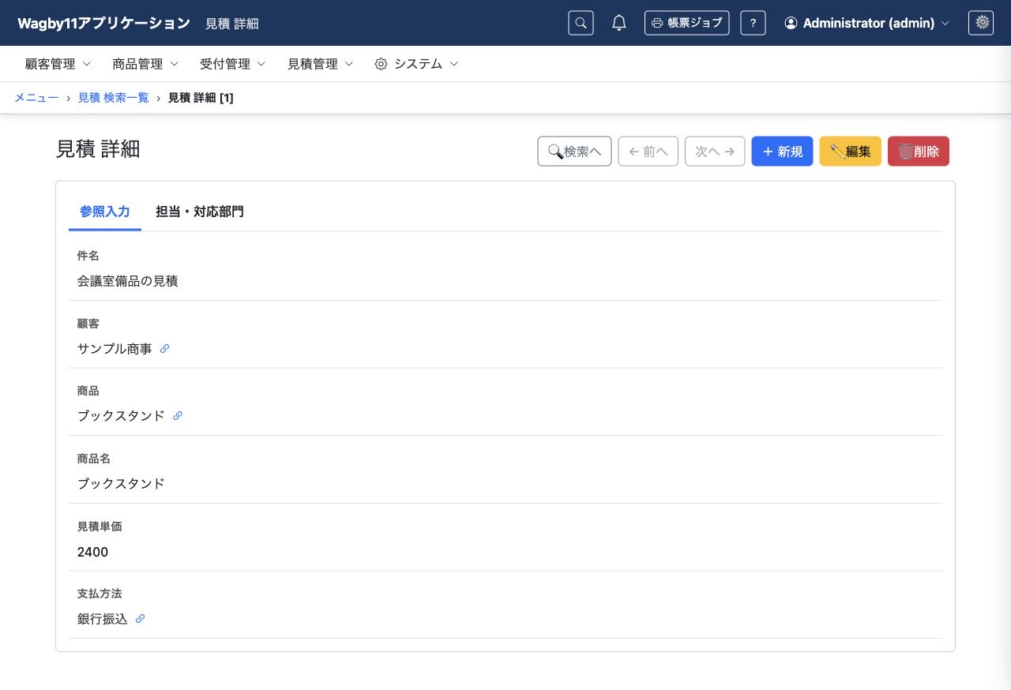Click the 検索へ button

point(574,152)
